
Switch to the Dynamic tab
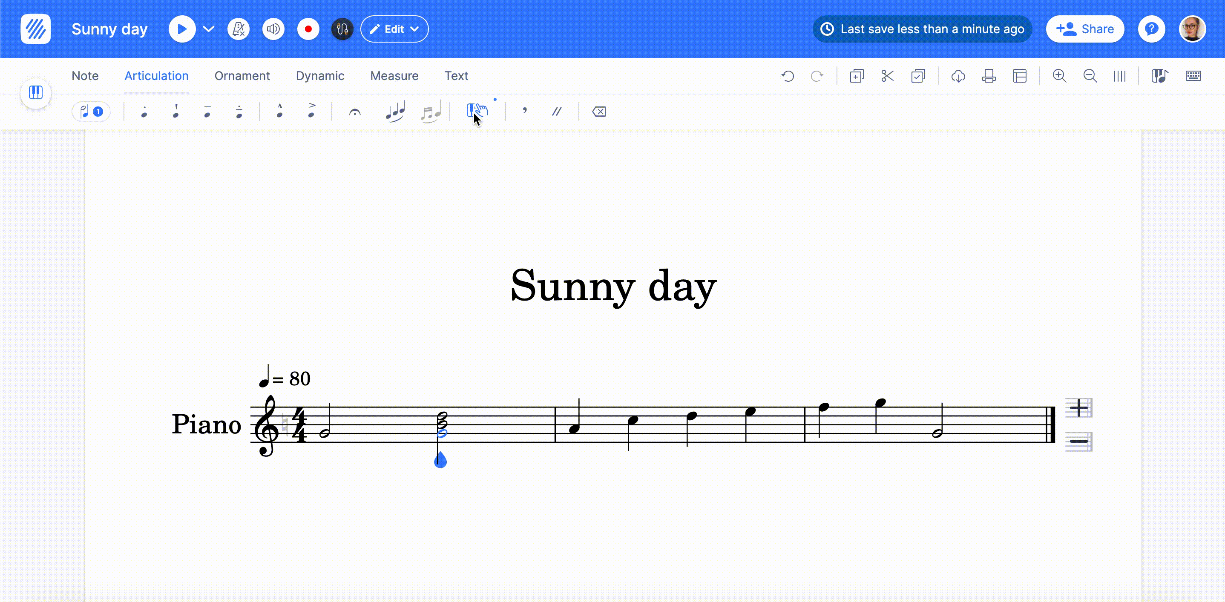tap(319, 76)
